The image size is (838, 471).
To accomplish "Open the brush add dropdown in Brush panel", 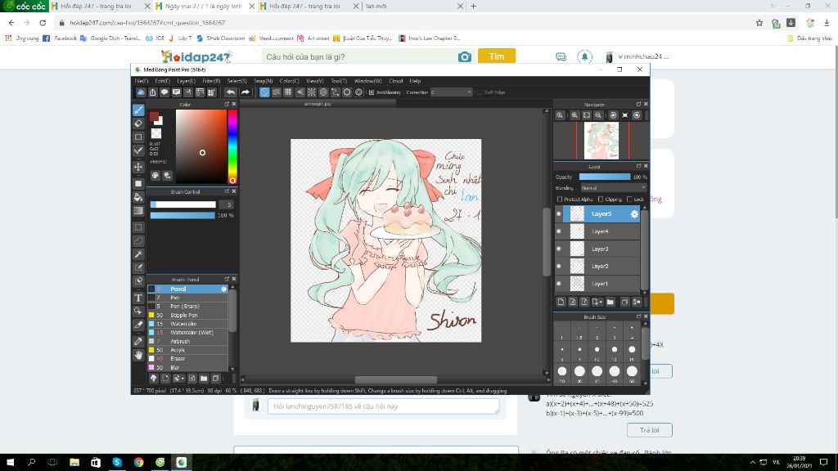I will [178, 378].
